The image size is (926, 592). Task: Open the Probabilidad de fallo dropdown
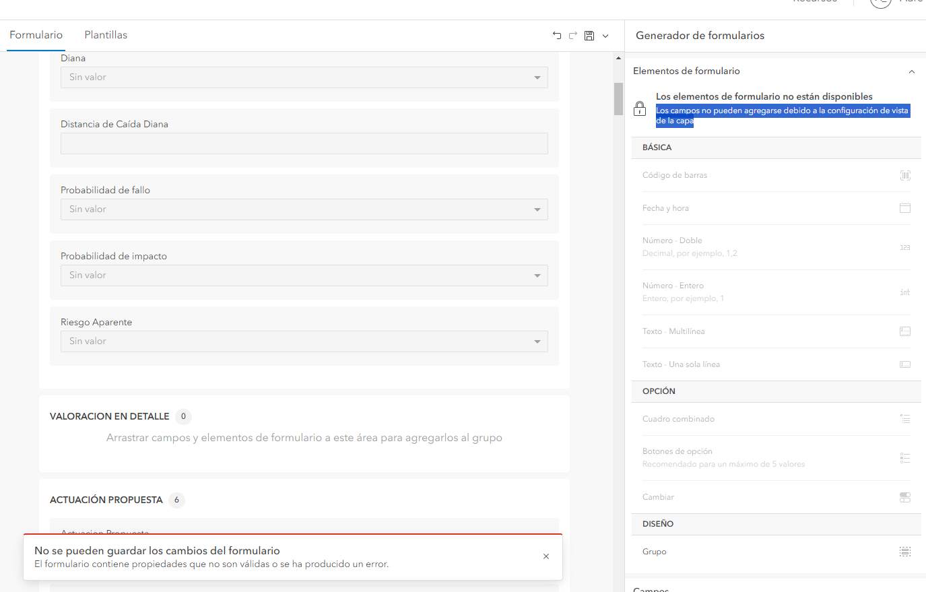click(304, 209)
